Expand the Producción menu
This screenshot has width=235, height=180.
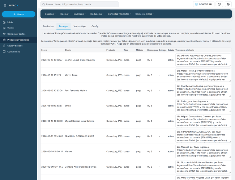coord(97,14)
